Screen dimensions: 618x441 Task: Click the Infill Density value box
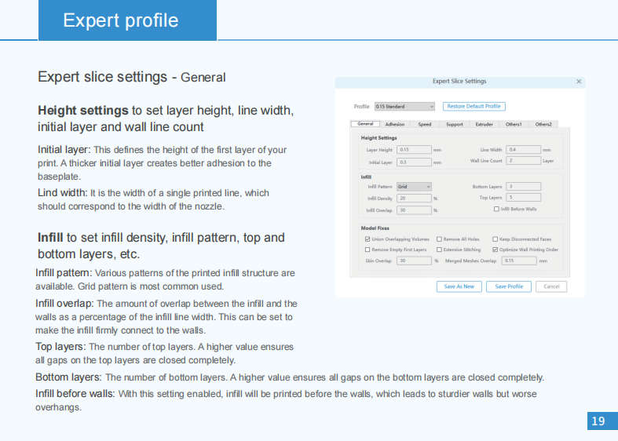(414, 199)
